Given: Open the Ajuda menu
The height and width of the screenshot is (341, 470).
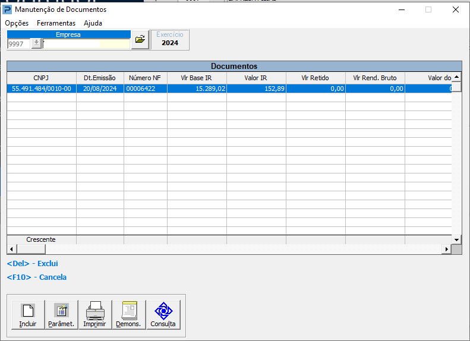Looking at the screenshot, I should (x=93, y=23).
